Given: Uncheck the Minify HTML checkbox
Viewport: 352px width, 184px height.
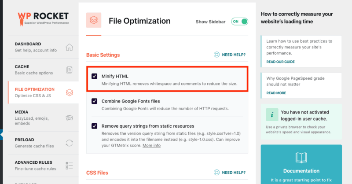Looking at the screenshot, I should coord(94,76).
